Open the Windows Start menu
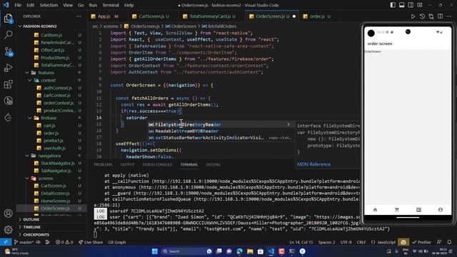 (x=155, y=251)
